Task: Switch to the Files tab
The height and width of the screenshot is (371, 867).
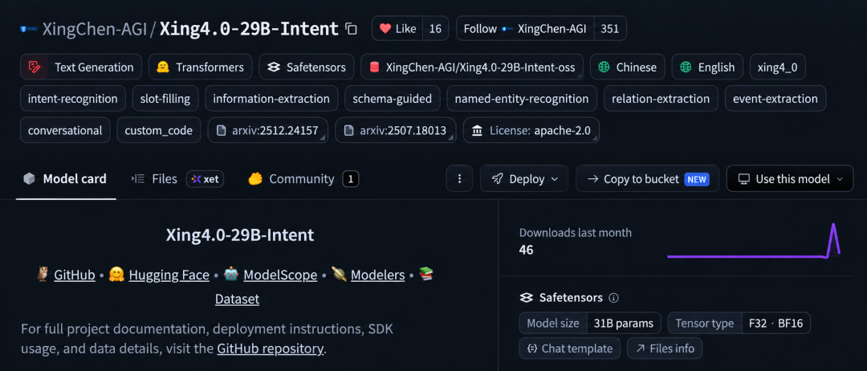Action: pos(154,179)
